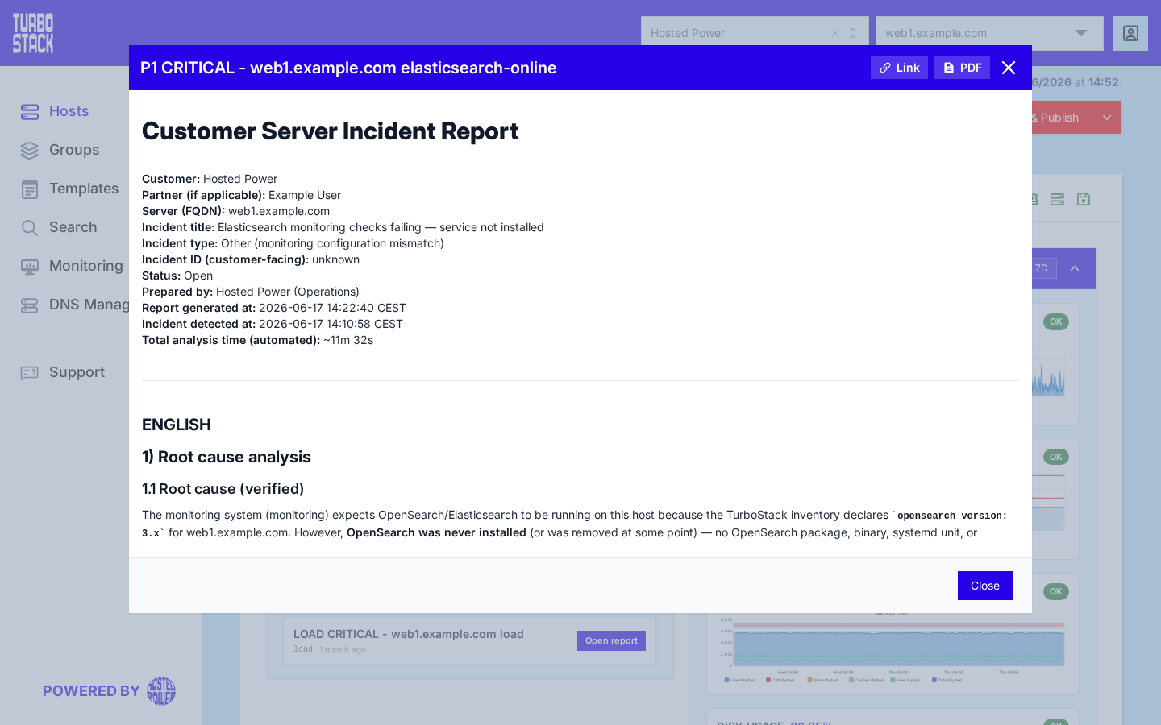The height and width of the screenshot is (725, 1161).
Task: Click the Groups layers icon
Action: tap(30, 151)
